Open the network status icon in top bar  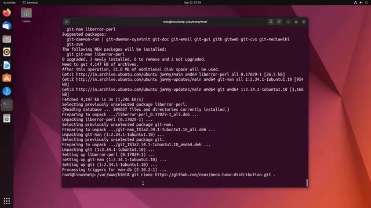tap(355, 2)
